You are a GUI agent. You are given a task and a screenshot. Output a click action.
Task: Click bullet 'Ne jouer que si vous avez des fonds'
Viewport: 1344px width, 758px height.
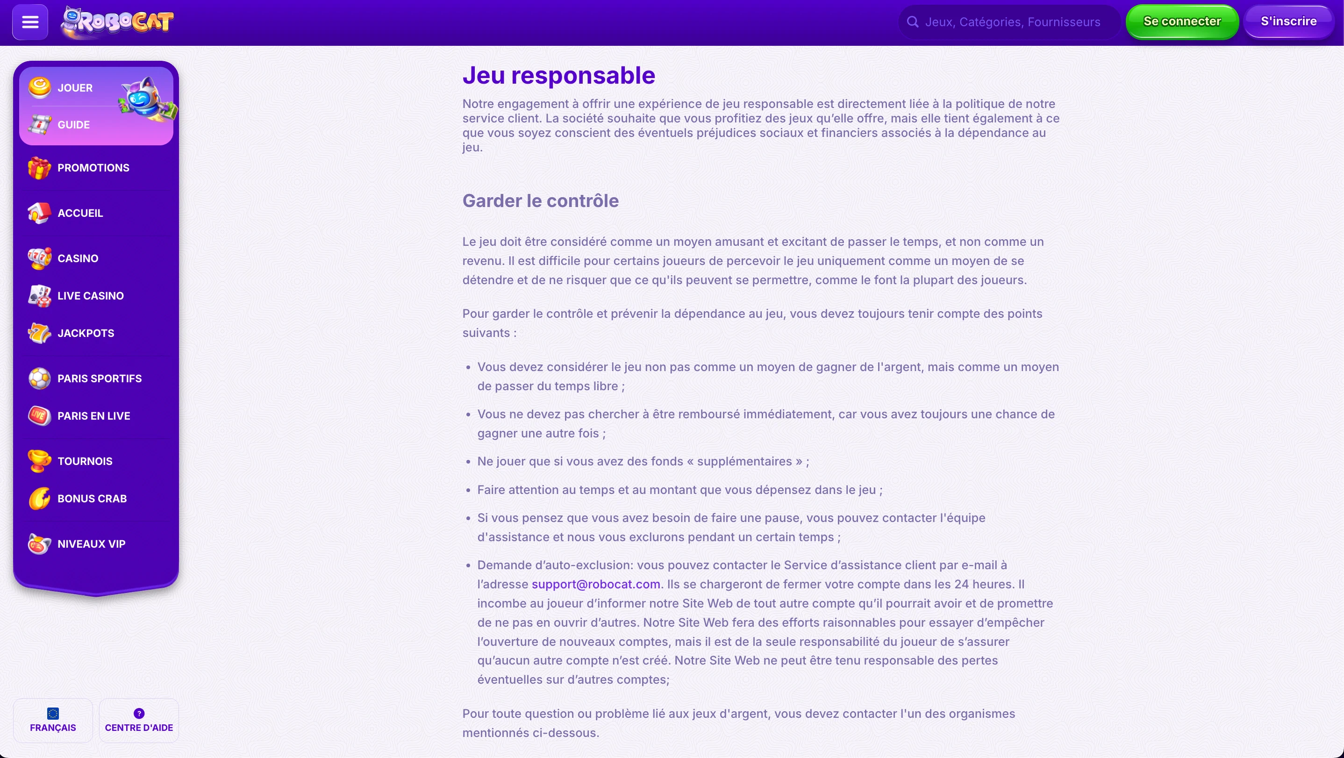point(643,462)
